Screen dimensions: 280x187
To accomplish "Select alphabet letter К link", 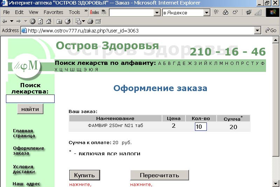I will [x=211, y=63].
